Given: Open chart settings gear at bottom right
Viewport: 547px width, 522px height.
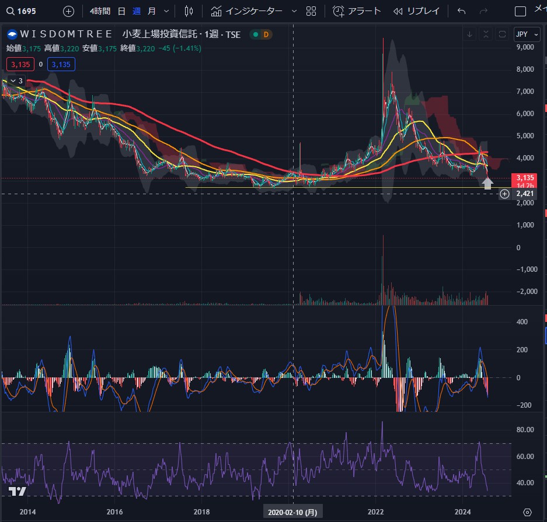Looking at the screenshot, I should click(x=528, y=512).
